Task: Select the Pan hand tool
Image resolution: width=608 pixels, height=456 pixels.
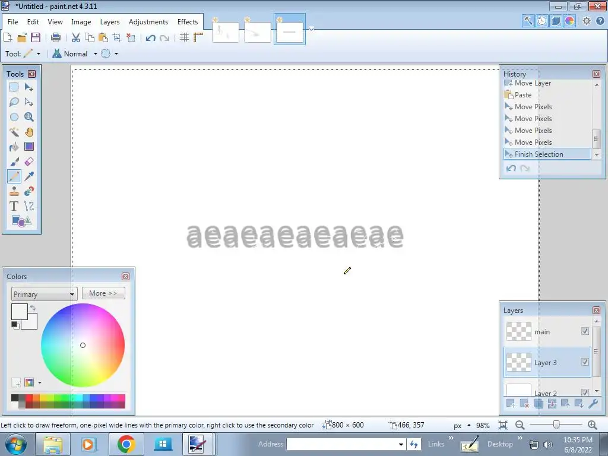Action: tap(29, 132)
